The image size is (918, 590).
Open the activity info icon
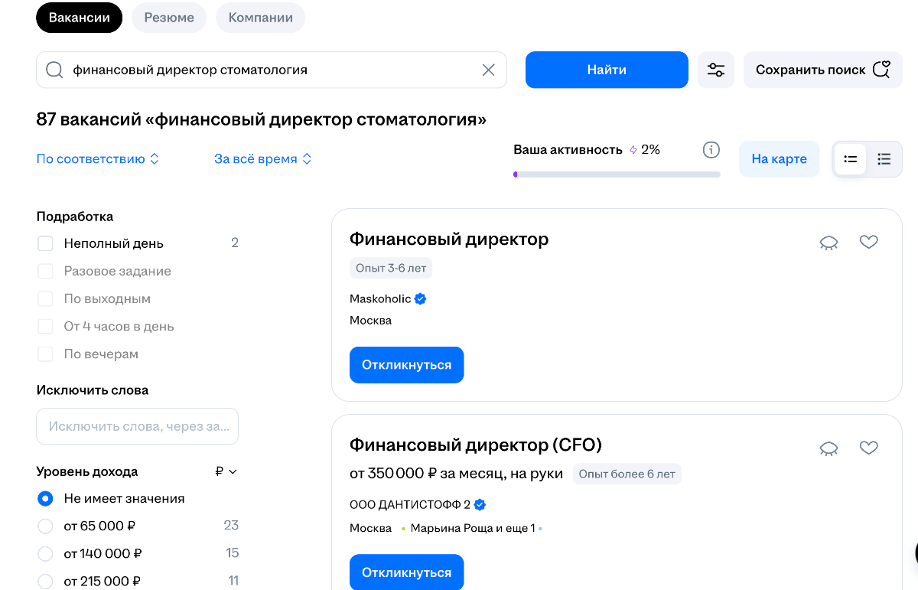click(711, 149)
